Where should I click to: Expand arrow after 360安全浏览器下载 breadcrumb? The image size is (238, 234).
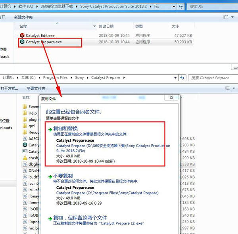click(x=77, y=6)
